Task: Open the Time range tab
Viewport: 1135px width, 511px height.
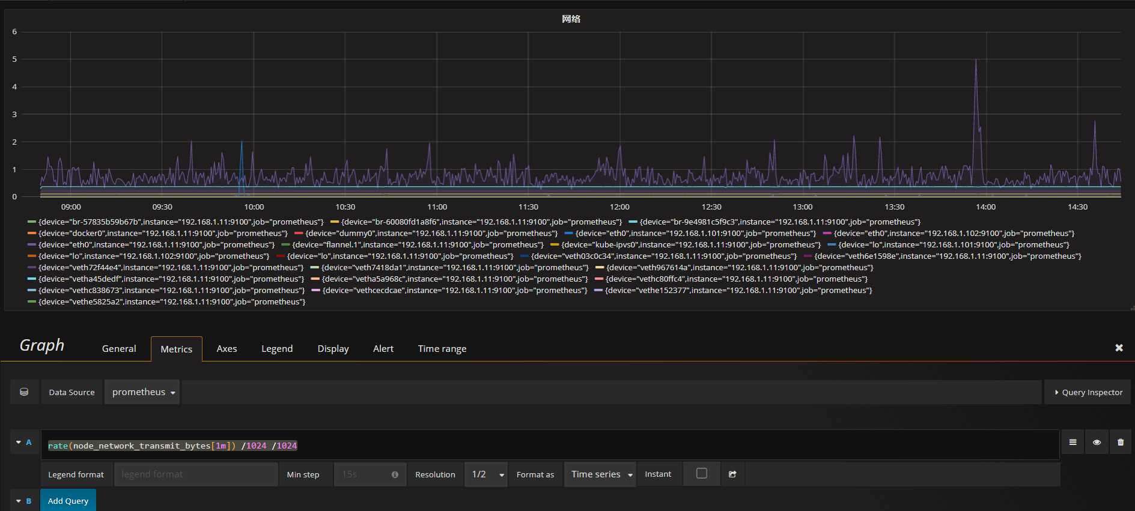Action: (442, 349)
